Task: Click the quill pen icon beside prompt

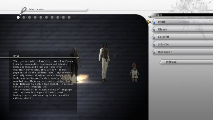Action: [x=23, y=11]
